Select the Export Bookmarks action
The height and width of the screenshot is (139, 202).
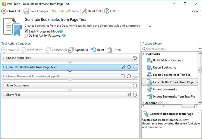pos(162,68)
